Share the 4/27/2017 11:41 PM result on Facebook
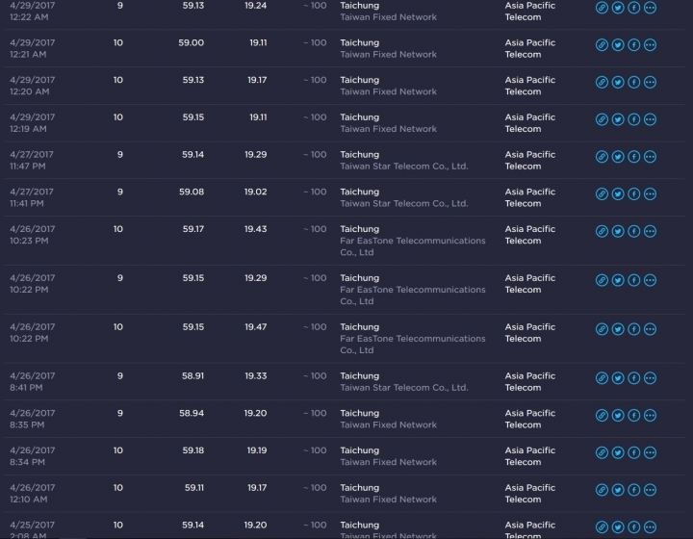 pos(633,194)
